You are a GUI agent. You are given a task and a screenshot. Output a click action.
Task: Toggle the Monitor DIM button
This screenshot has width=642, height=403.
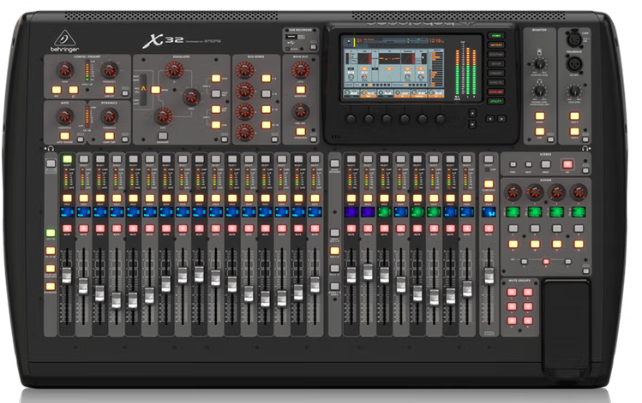pyautogui.click(x=540, y=131)
